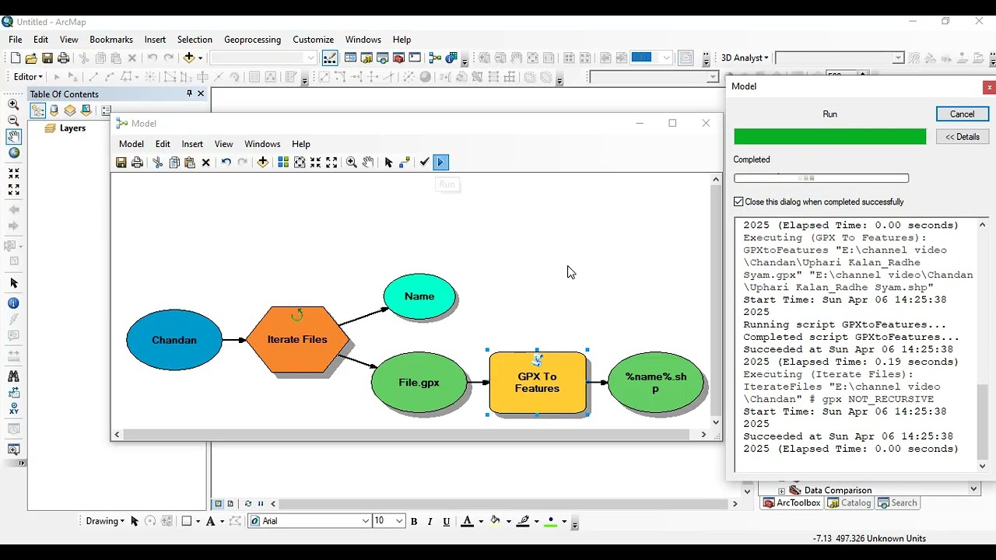
Task: Save the model with the Model toolbar disk
Action: tap(121, 162)
